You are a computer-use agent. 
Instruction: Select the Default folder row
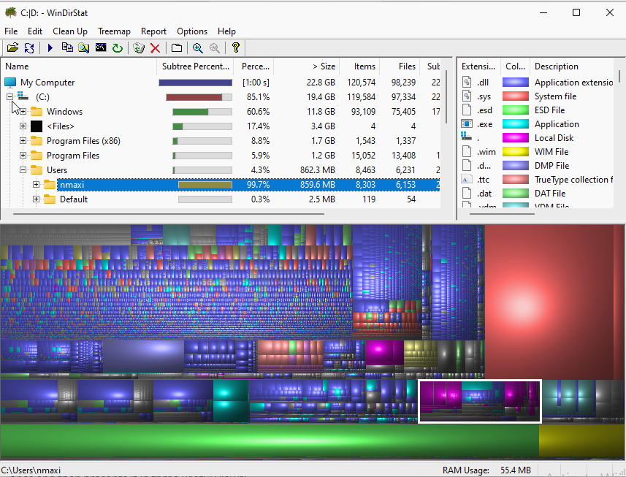[x=74, y=199]
